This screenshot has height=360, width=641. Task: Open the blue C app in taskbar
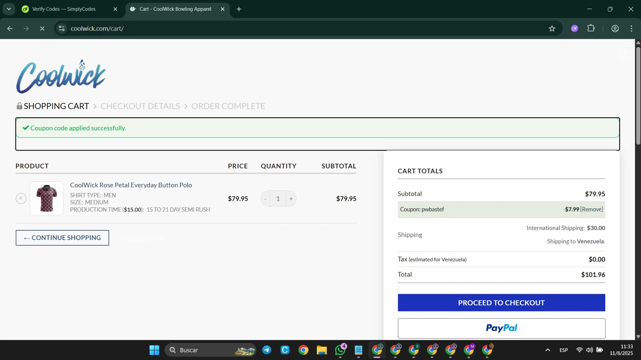click(285, 350)
